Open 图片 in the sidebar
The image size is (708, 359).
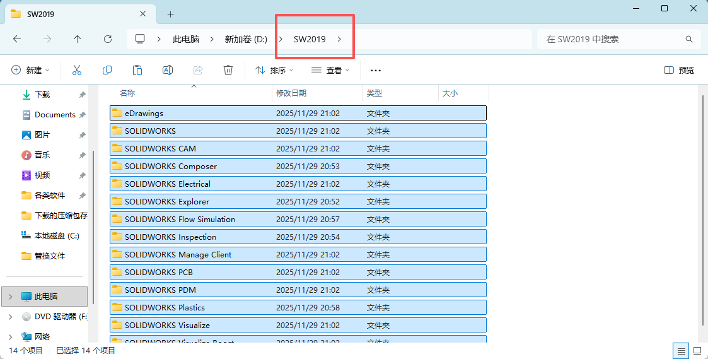coord(42,135)
